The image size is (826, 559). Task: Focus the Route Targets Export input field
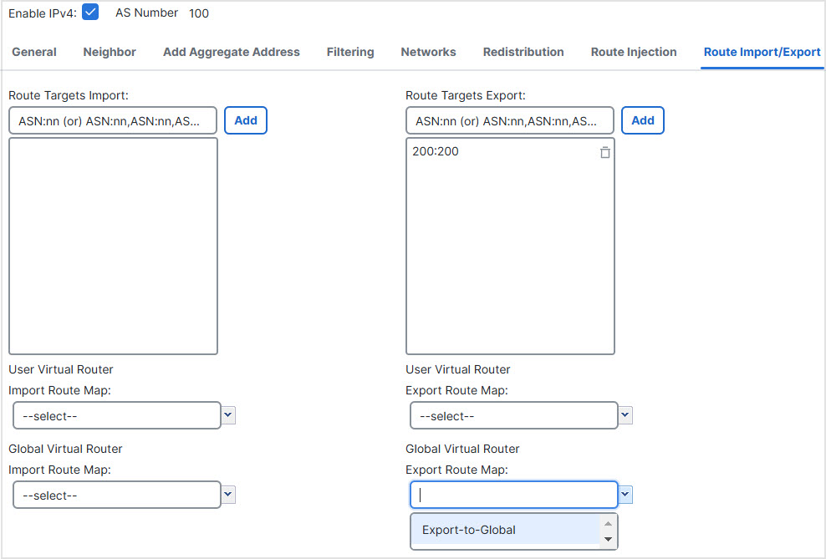tap(510, 120)
